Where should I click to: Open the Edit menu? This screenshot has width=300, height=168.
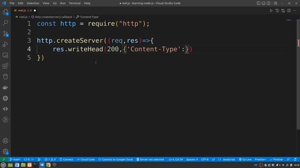point(21,3)
